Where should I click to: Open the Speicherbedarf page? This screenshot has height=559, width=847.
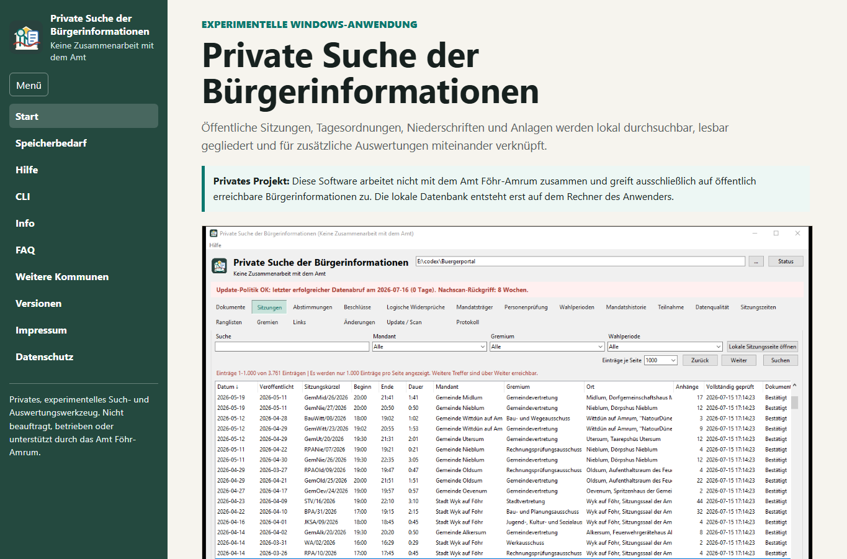pos(84,143)
